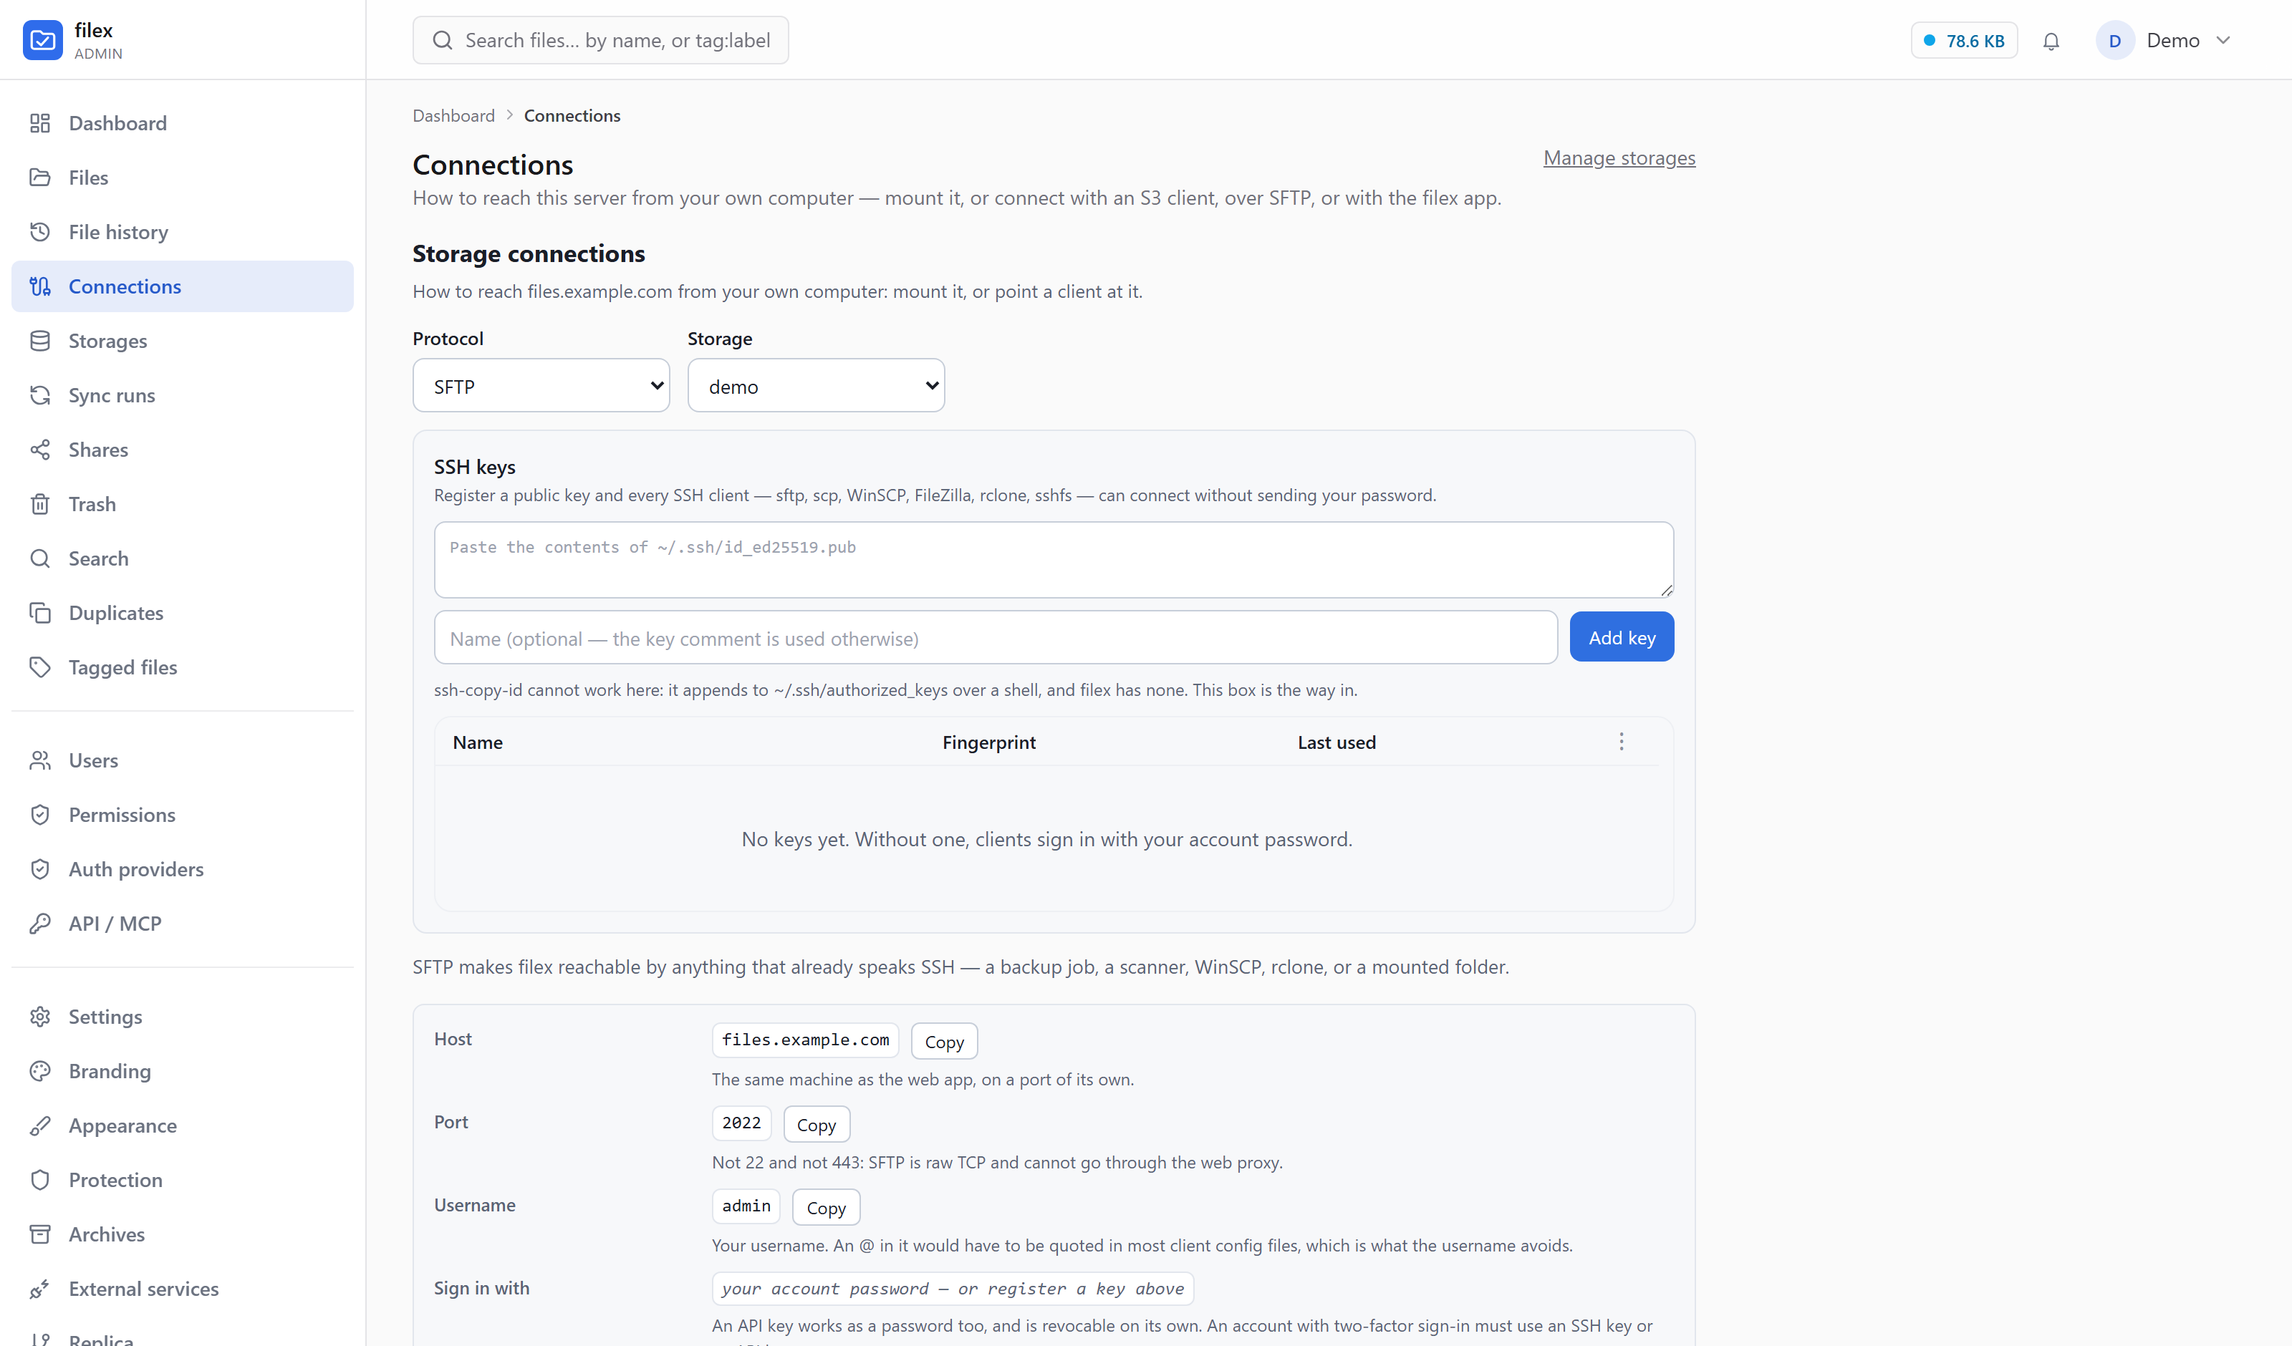
Task: Open the Protocol dropdown showing SFTP
Action: point(541,386)
